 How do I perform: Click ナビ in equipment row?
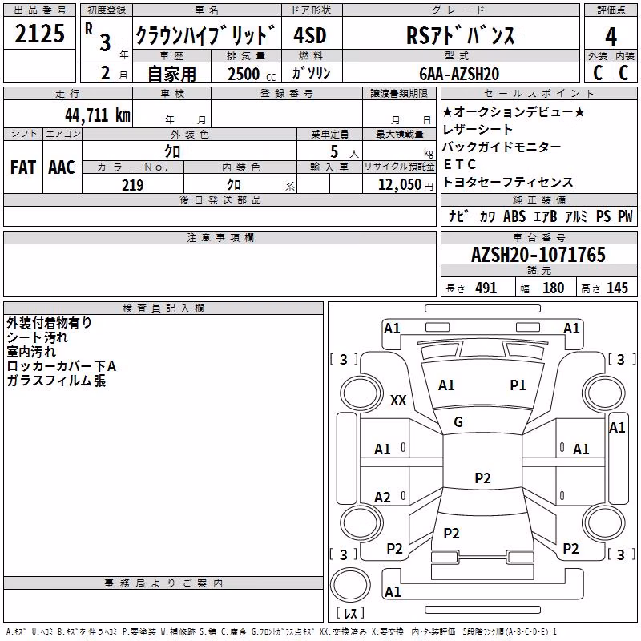(458, 216)
